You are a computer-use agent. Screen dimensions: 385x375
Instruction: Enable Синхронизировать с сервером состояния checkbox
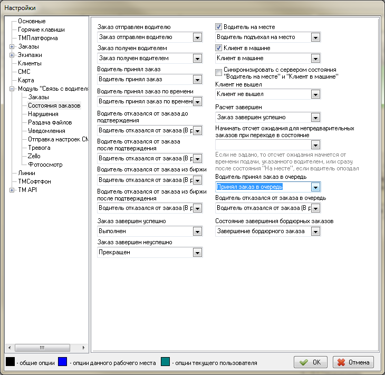click(219, 73)
